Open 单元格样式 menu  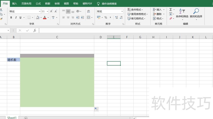click(136, 18)
